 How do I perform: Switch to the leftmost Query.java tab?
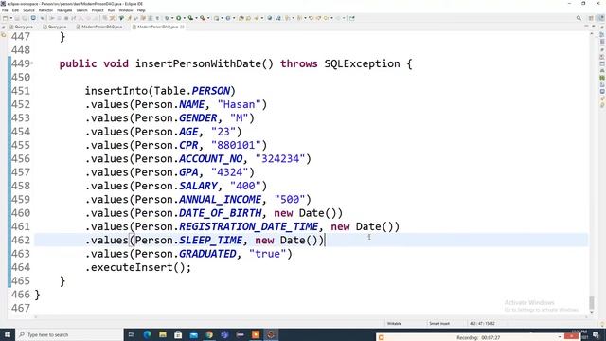[22, 27]
